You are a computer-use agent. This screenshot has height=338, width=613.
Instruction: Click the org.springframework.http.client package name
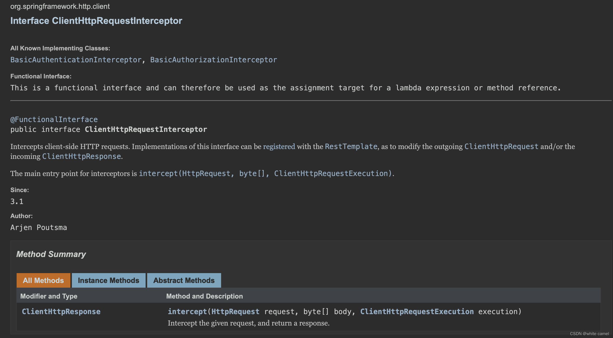(x=60, y=6)
